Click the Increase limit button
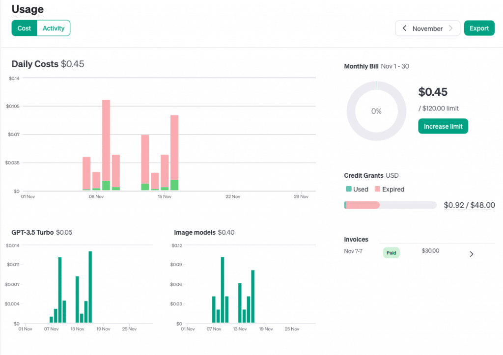Image resolution: width=503 pixels, height=355 pixels. (443, 126)
